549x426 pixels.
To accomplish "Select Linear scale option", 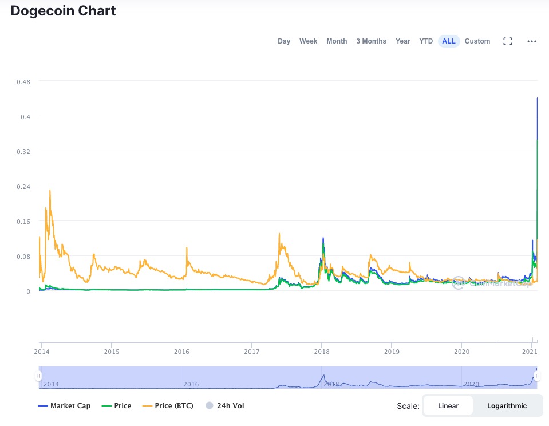I will coord(448,406).
